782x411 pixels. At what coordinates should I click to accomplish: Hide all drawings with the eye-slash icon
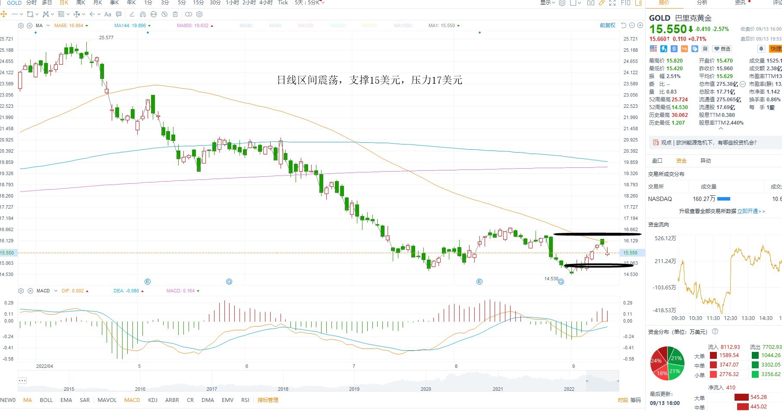(164, 14)
